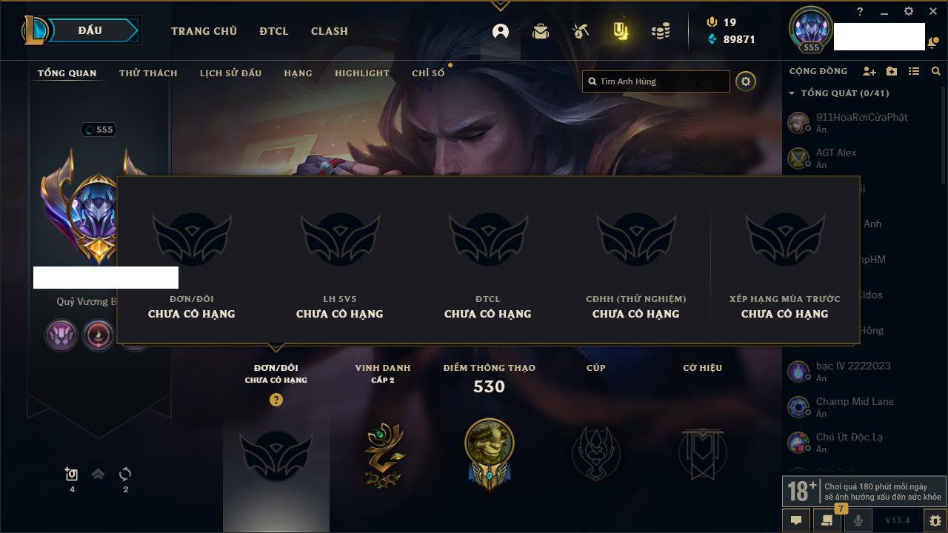Open the notification bell icon
The height and width of the screenshot is (533, 948).
tap(932, 44)
